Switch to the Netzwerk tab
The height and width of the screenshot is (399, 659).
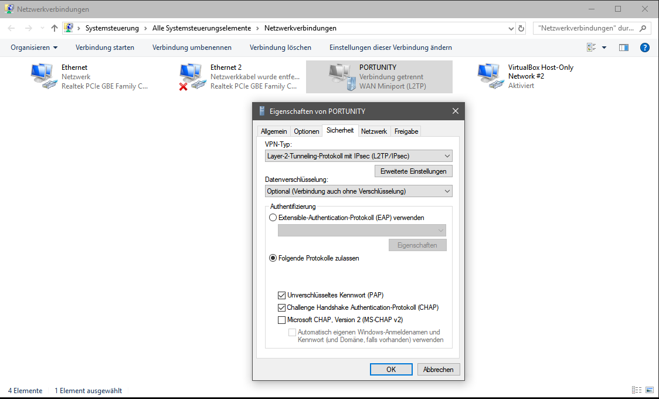coord(373,131)
